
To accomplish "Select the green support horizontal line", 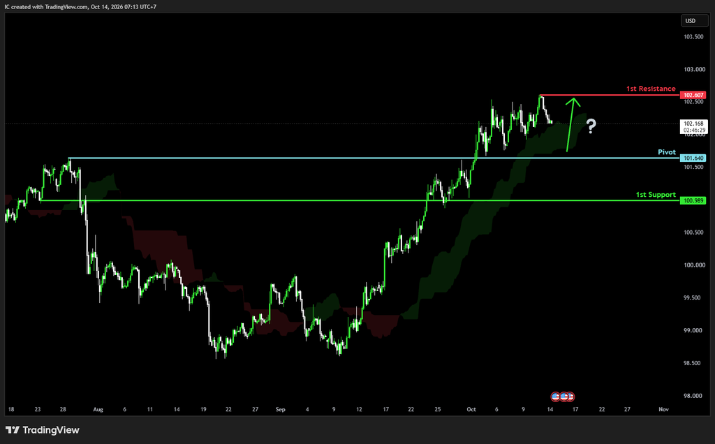I will 360,200.
